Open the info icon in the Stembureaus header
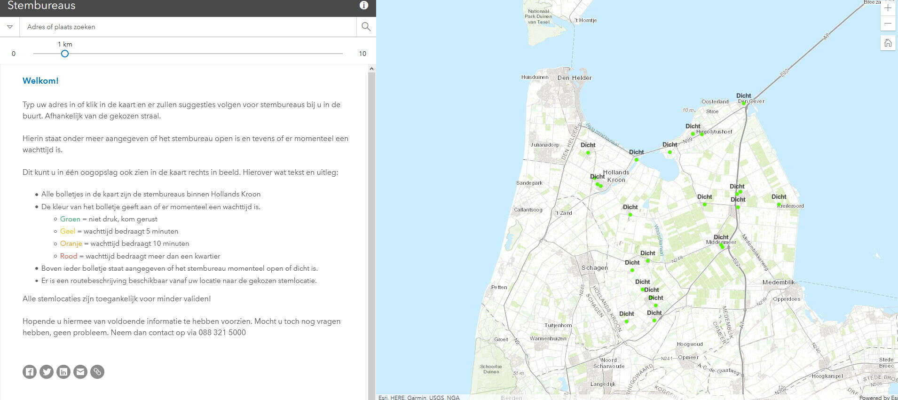Image resolution: width=898 pixels, height=400 pixels. [364, 5]
